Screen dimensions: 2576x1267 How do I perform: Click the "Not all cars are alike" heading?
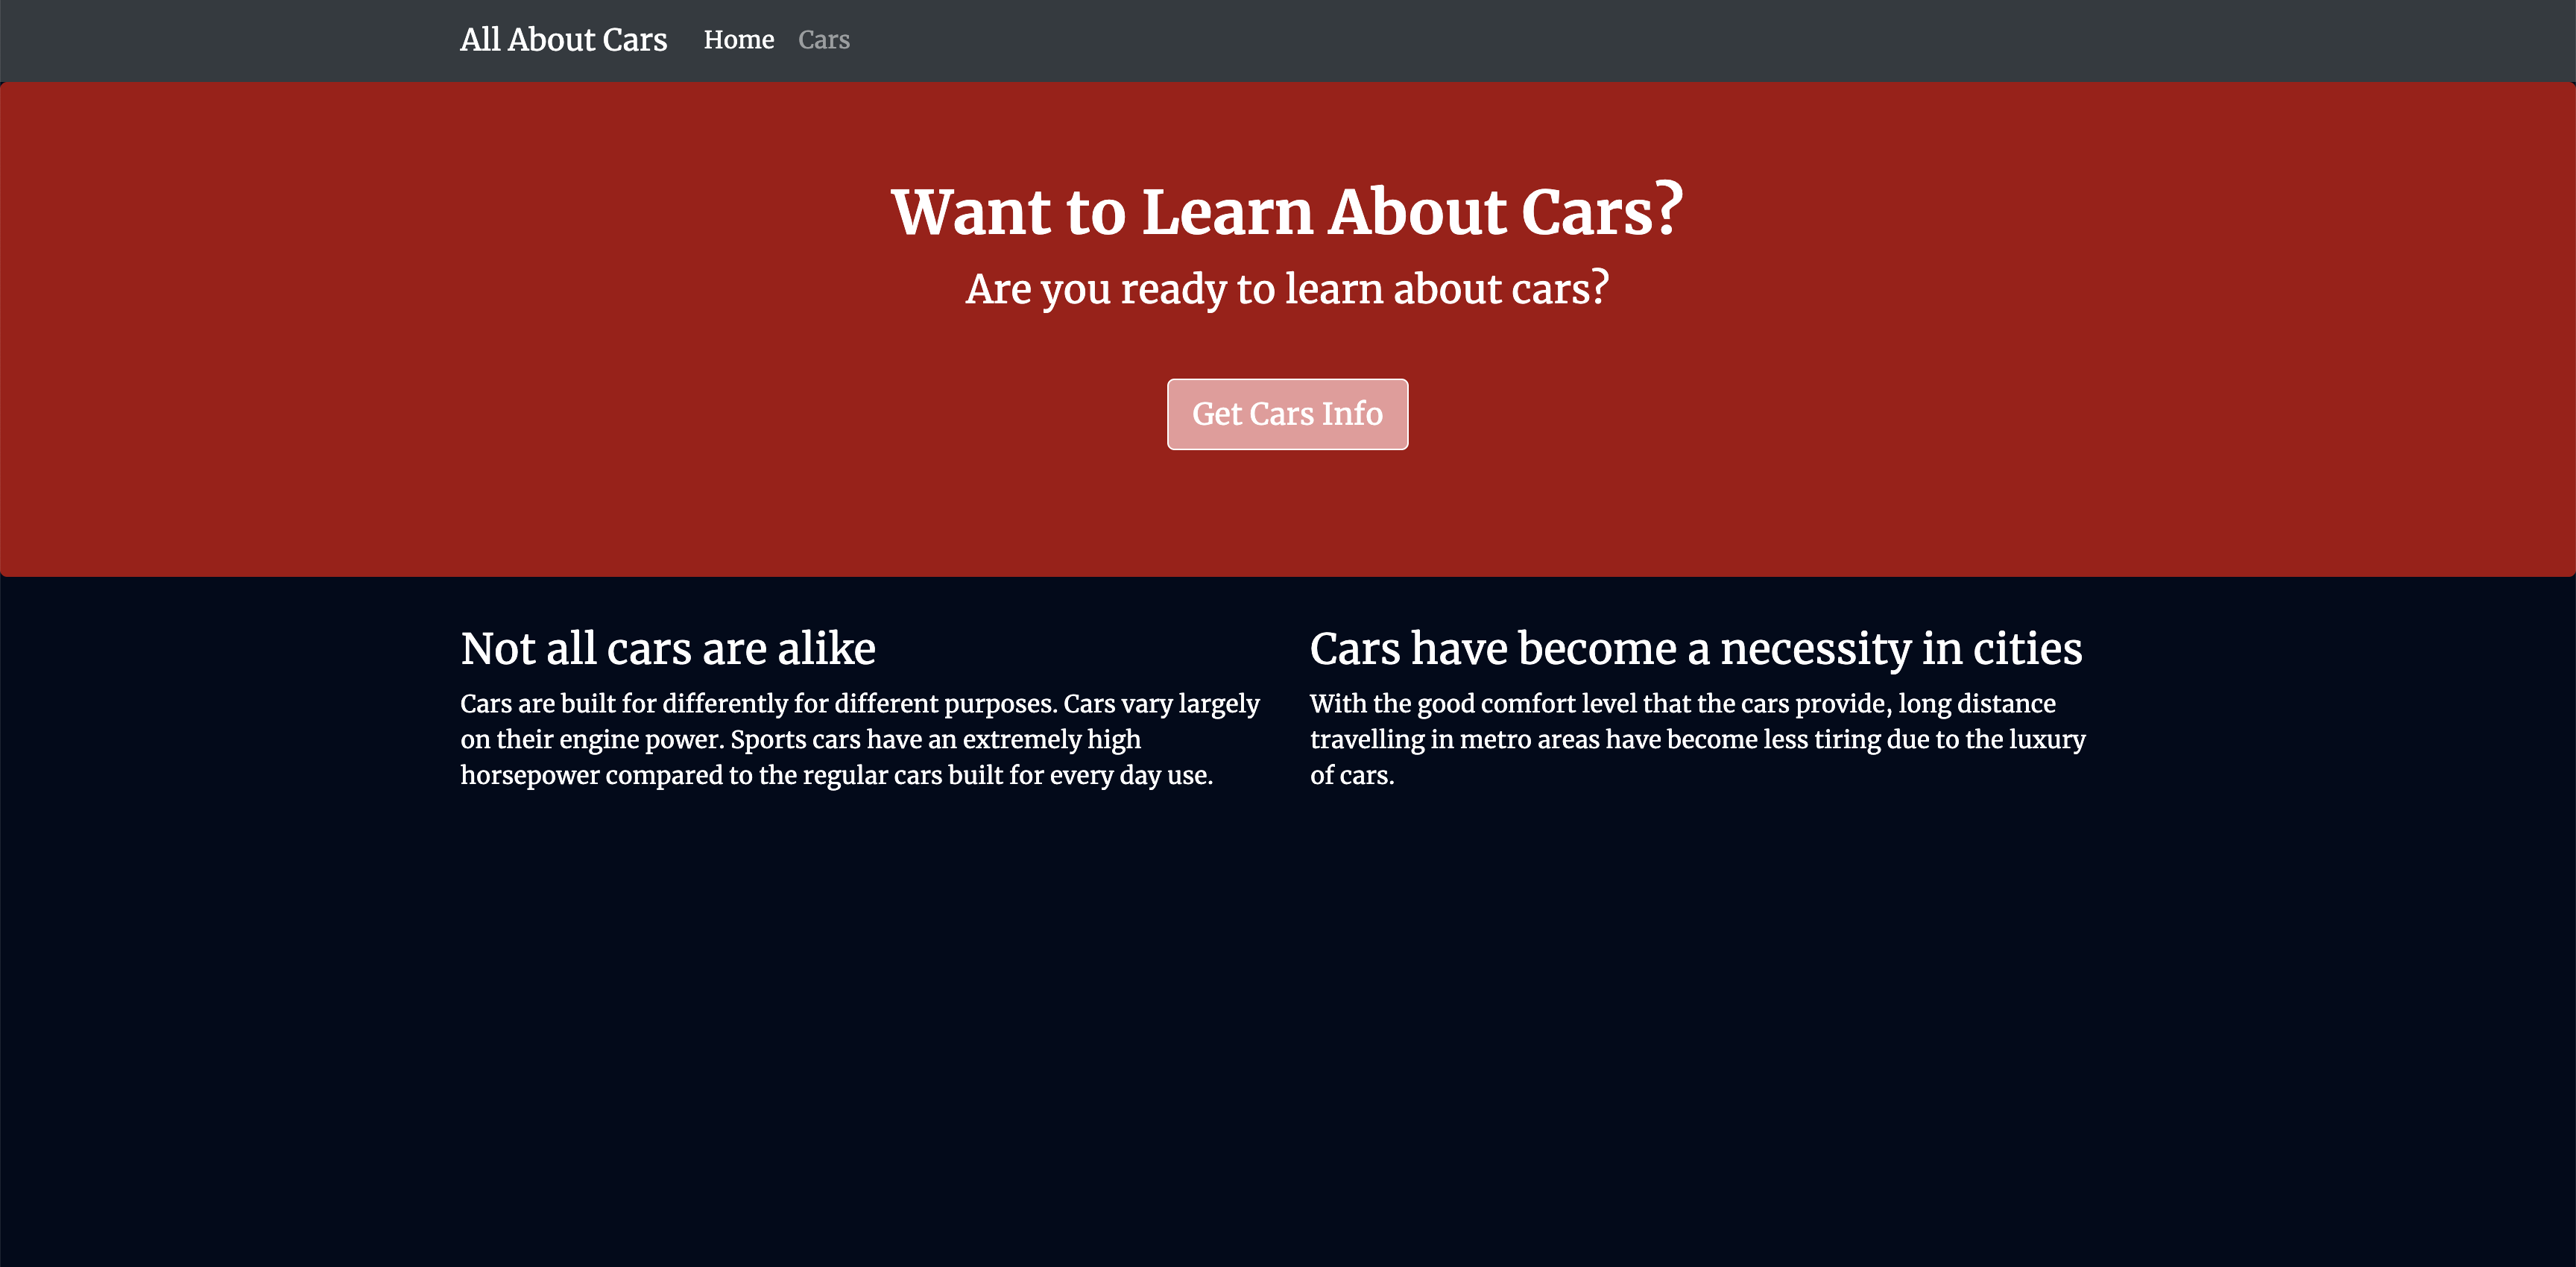[668, 648]
